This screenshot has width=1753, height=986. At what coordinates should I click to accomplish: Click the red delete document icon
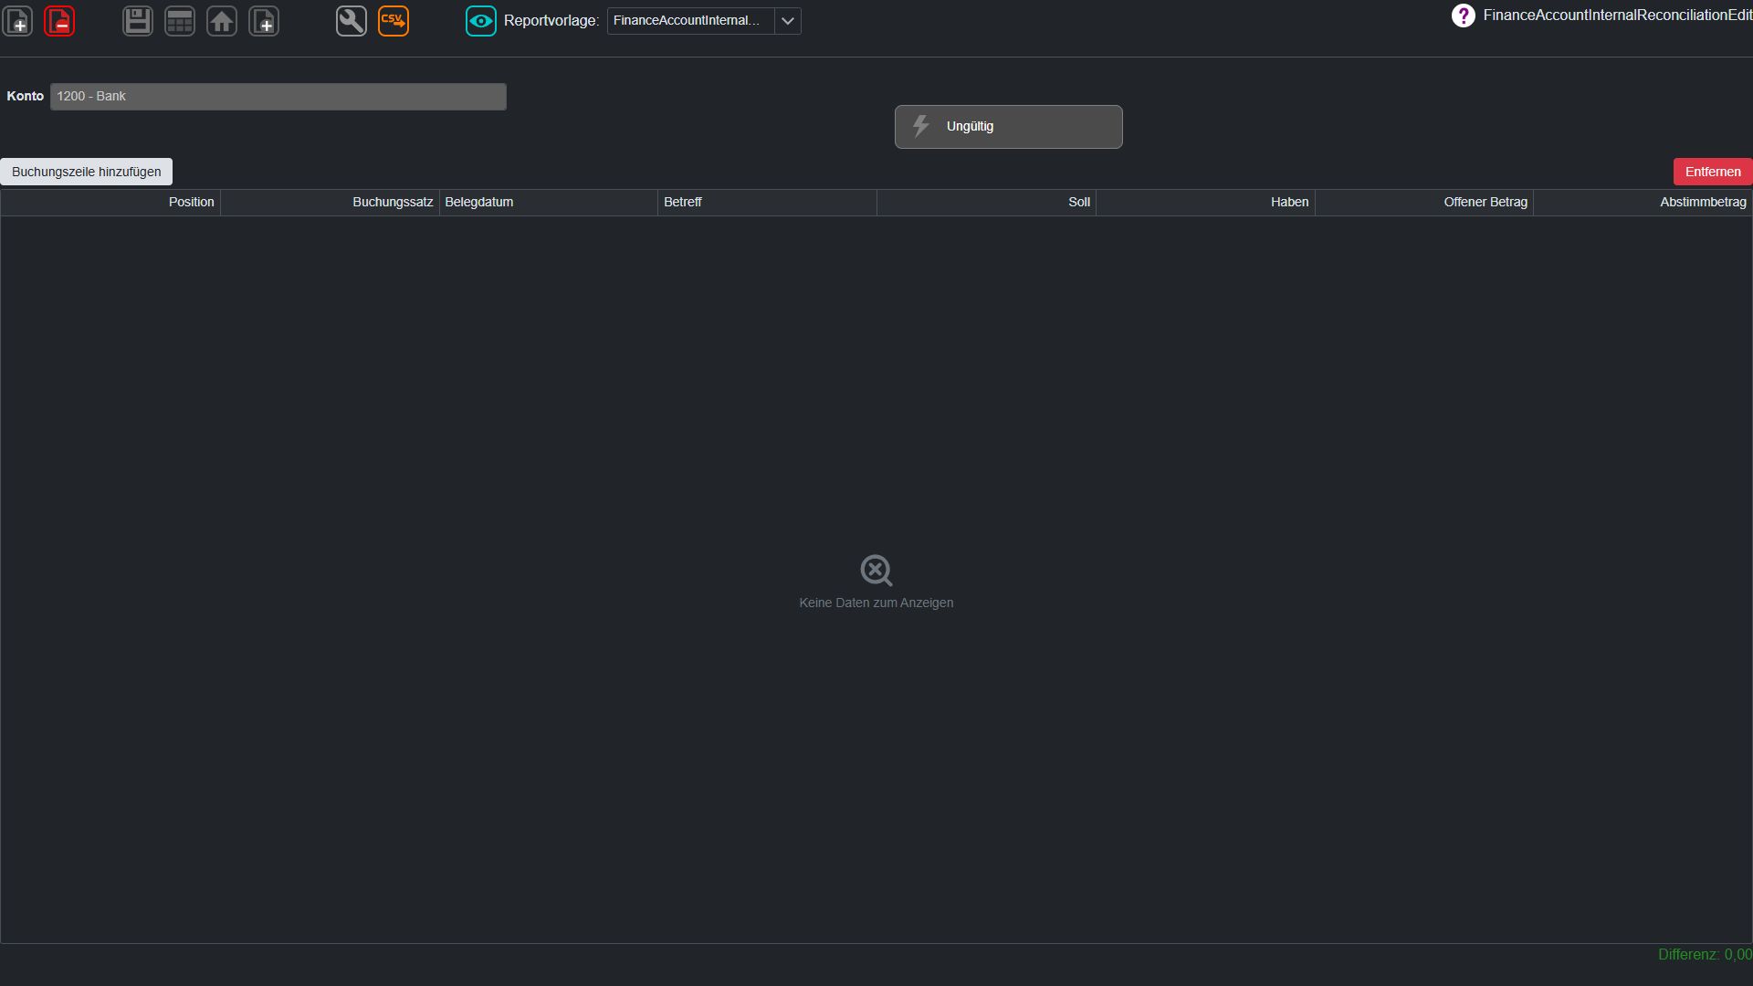(59, 21)
